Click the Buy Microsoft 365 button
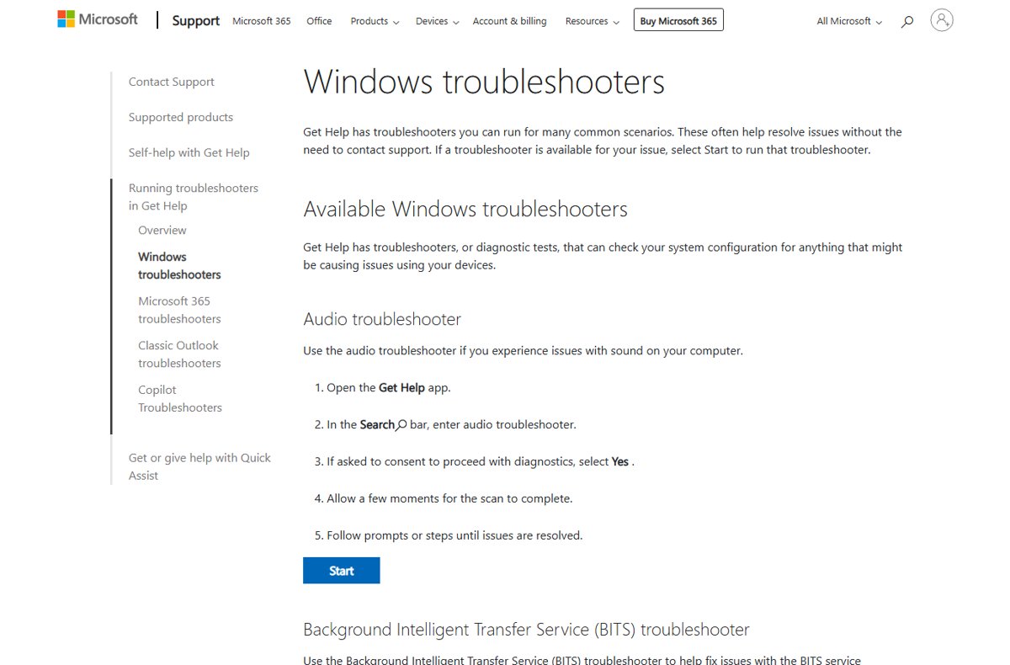Screen dimensions: 1010x665 pyautogui.click(x=678, y=20)
